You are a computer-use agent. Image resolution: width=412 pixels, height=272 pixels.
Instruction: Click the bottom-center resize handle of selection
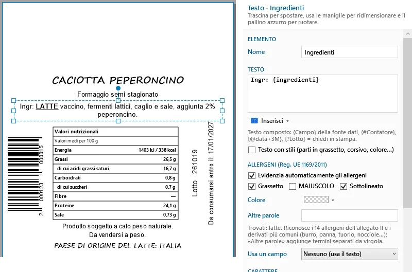pos(118,121)
